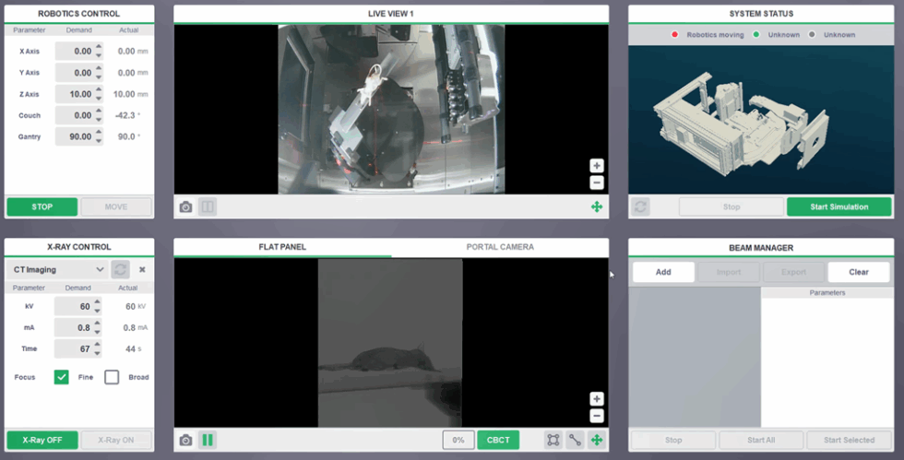The width and height of the screenshot is (904, 460).
Task: Increase the kV demand value
Action: tap(100, 302)
